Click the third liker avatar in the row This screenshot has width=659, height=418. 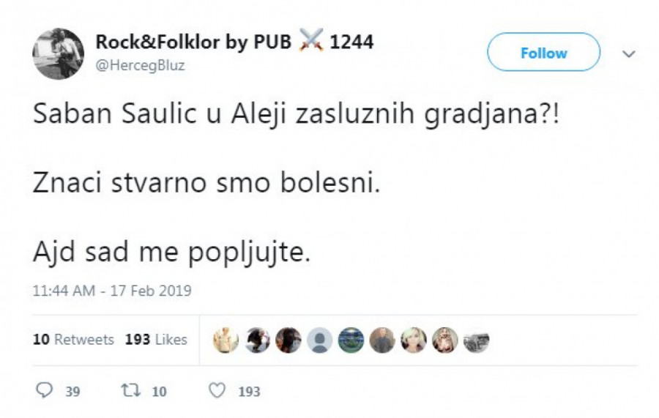tap(288, 340)
